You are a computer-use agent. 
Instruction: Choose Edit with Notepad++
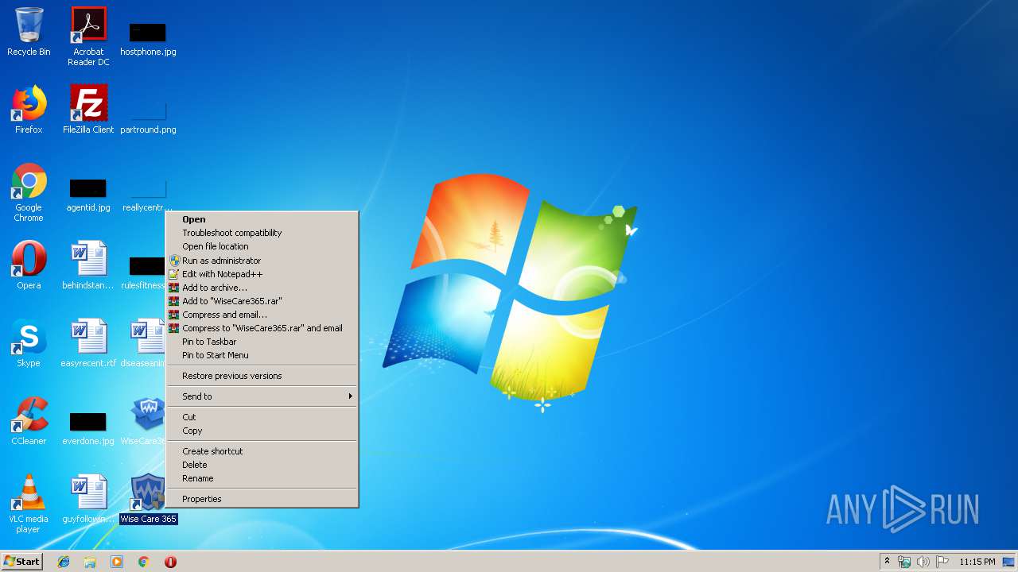click(x=262, y=274)
